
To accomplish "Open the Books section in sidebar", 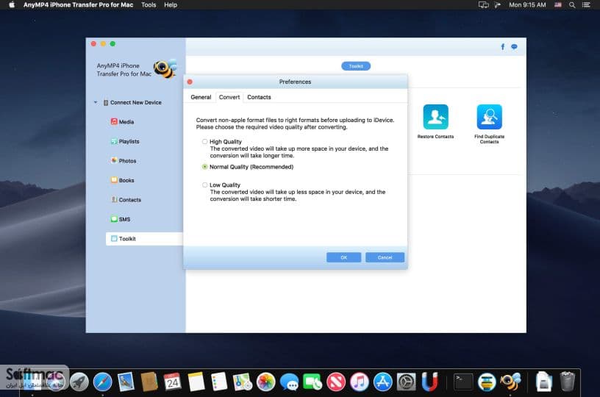I will point(123,180).
